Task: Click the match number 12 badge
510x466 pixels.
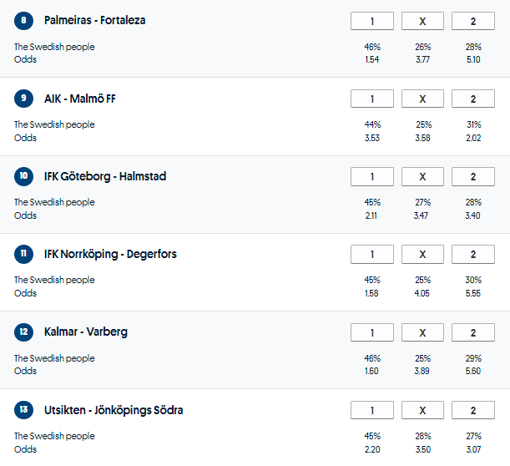Action: [24, 332]
